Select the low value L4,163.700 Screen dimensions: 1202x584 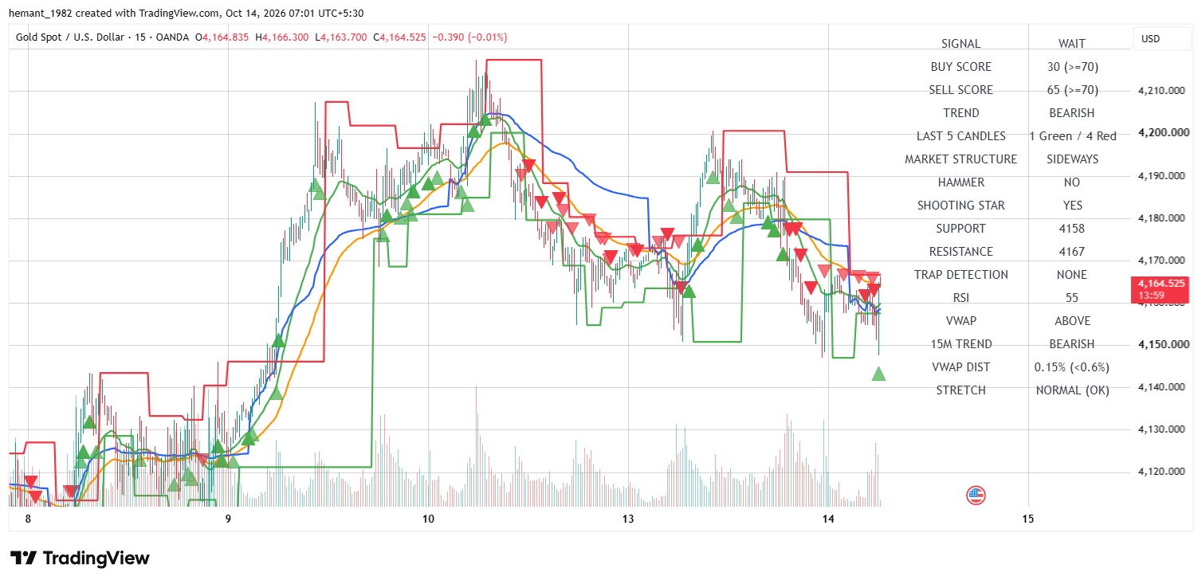[340, 37]
